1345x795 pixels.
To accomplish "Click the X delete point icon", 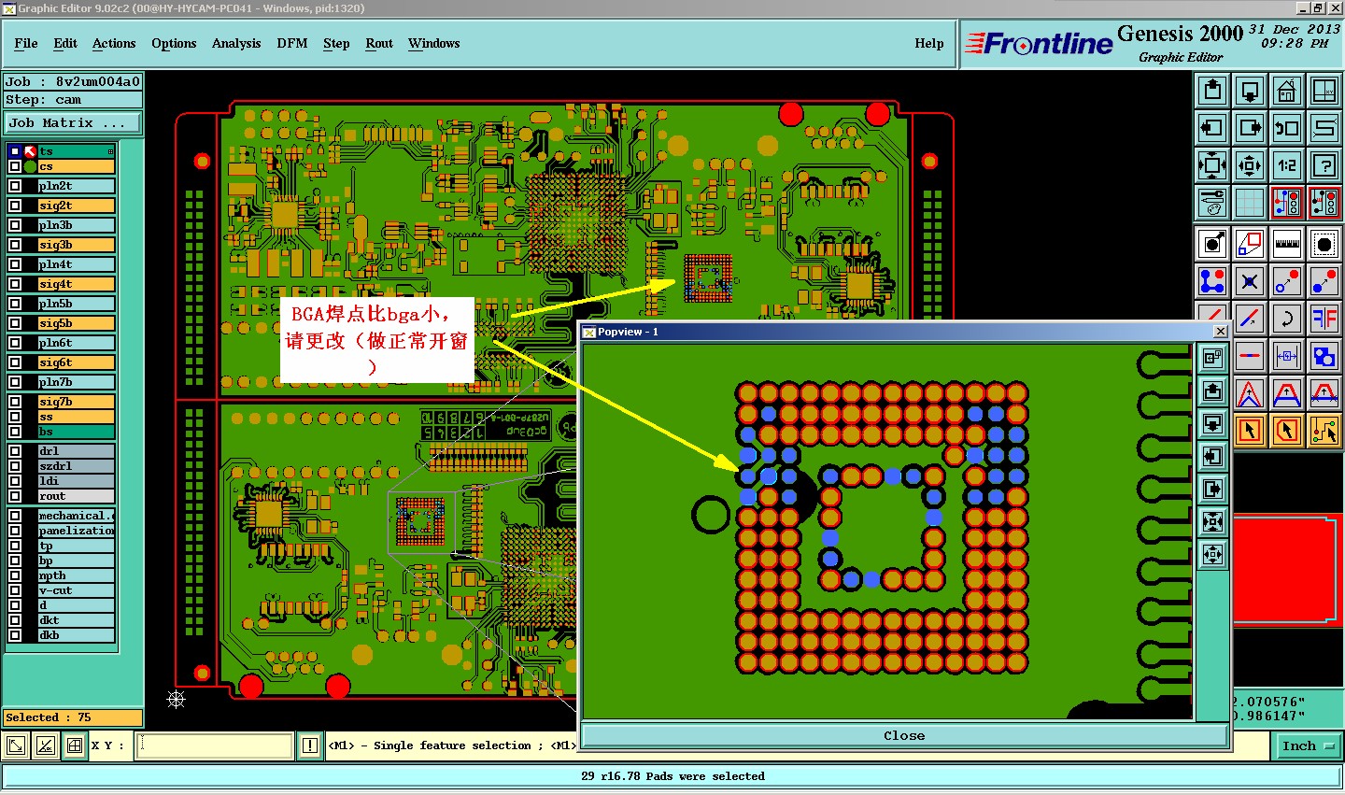I will (1250, 281).
